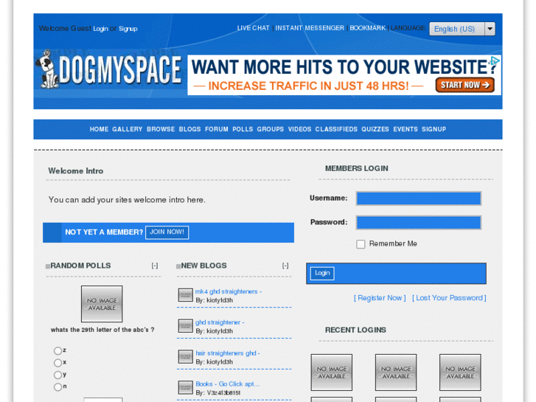
Task: Click Lost Your Password link
Action: 449,298
